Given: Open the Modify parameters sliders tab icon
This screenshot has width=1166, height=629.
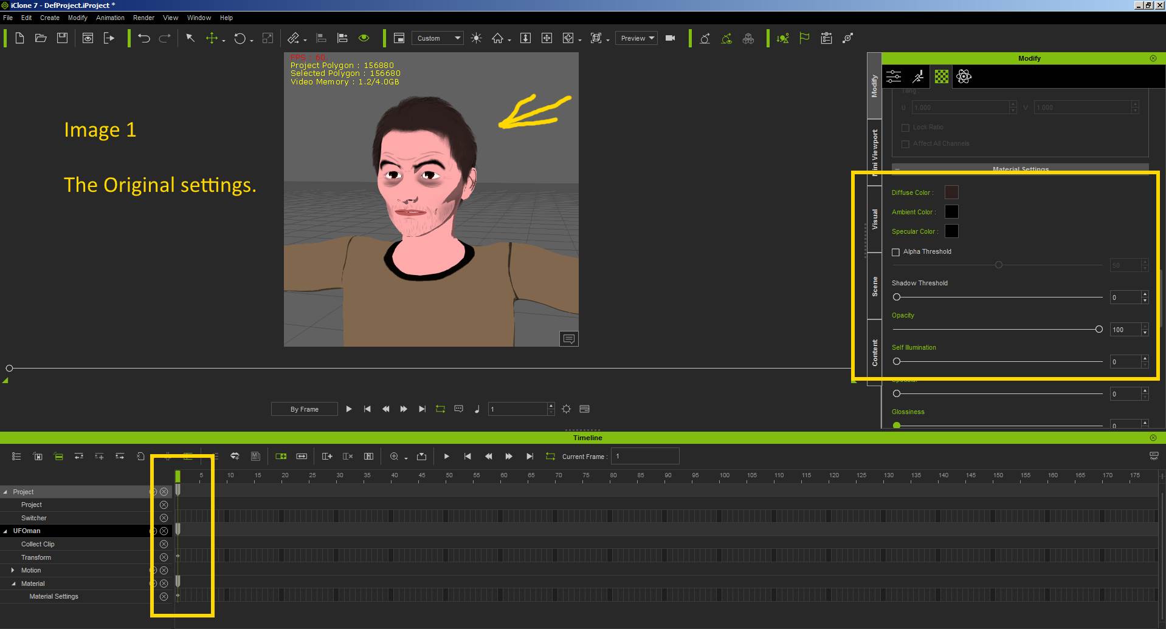Looking at the screenshot, I should pyautogui.click(x=894, y=76).
